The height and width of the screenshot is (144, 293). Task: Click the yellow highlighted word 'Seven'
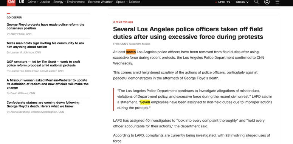coord(145,102)
